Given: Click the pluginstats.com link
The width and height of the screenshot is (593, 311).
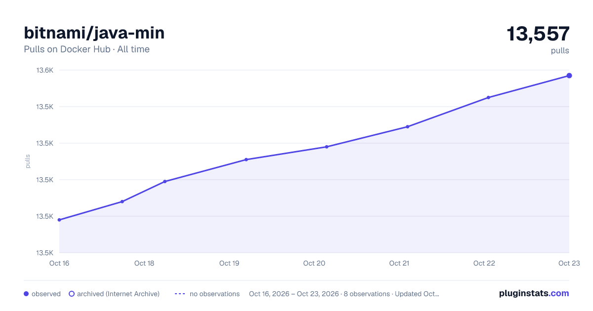Looking at the screenshot, I should (534, 293).
